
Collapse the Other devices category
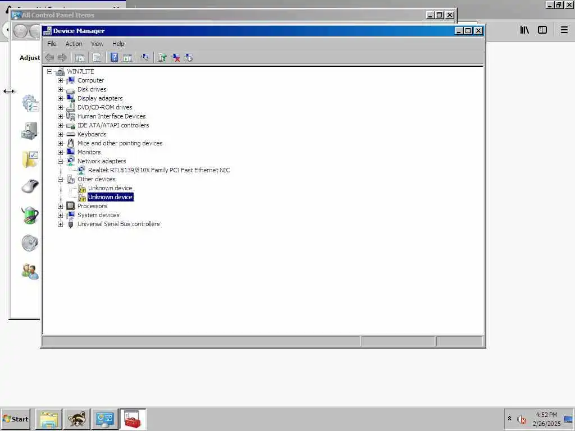[x=60, y=179]
